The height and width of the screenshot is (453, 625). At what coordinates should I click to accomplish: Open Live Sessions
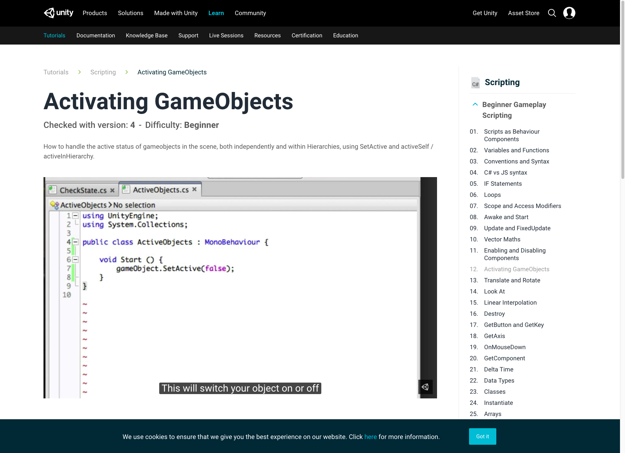[x=226, y=35]
